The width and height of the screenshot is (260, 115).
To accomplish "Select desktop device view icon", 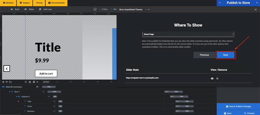I will point(95,9).
